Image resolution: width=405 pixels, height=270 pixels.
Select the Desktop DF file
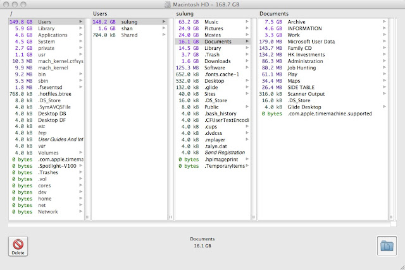click(46, 120)
